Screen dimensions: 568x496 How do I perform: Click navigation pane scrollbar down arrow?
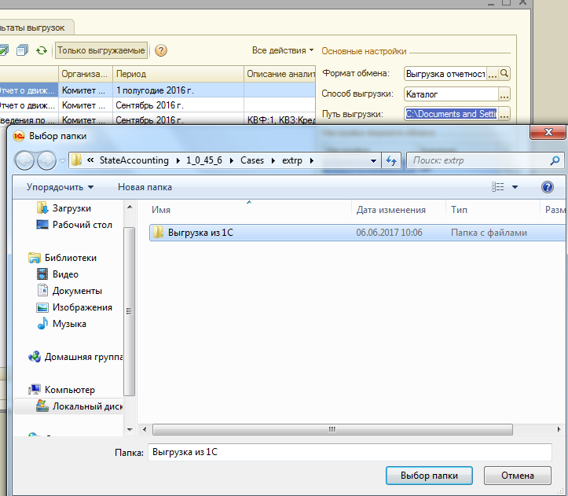click(x=130, y=430)
